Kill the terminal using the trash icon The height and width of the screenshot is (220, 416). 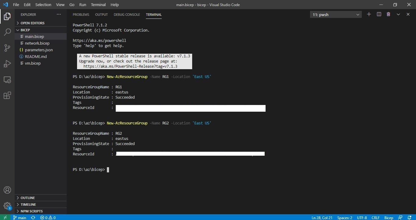(x=388, y=14)
